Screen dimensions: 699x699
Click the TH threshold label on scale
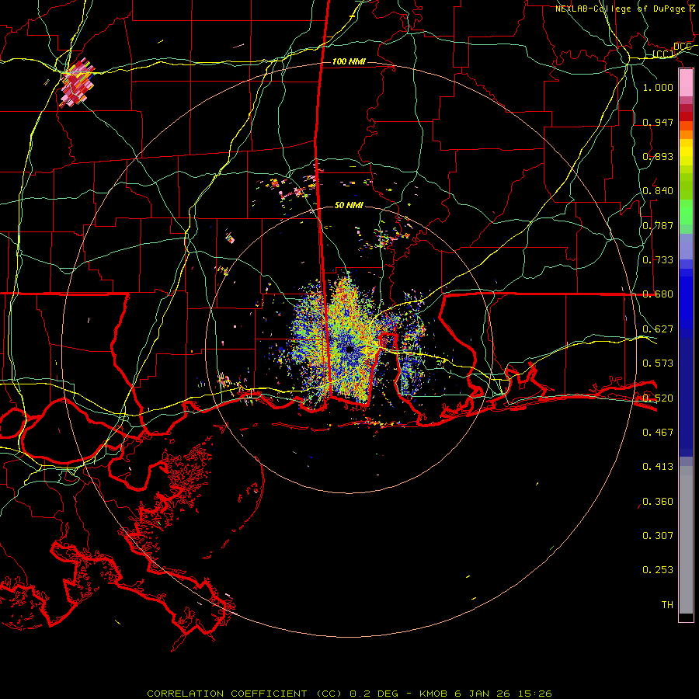pyautogui.click(x=667, y=605)
